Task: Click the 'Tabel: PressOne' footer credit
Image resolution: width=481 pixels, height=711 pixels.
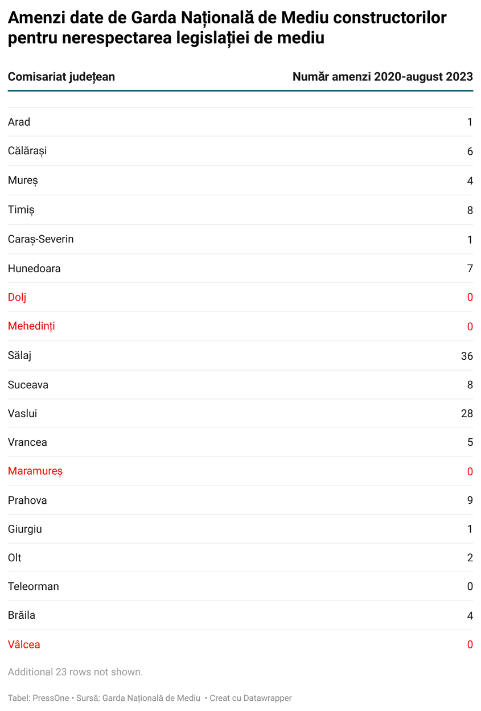Action: (x=38, y=698)
